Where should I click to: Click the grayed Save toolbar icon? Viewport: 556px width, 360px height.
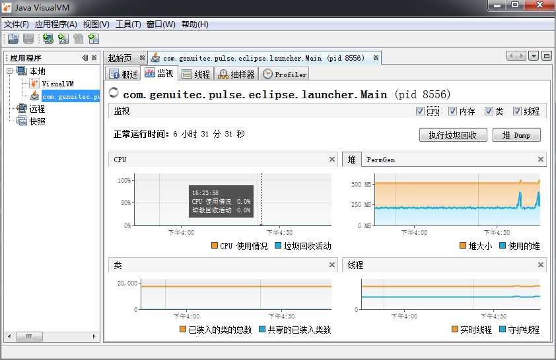coord(28,39)
